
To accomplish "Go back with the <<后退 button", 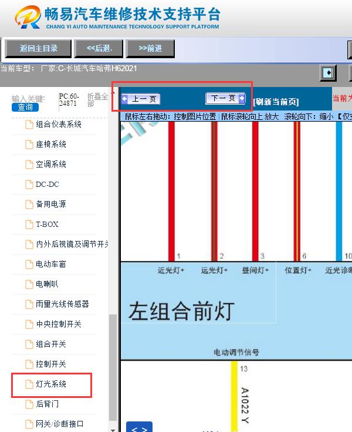I will 99,48.
